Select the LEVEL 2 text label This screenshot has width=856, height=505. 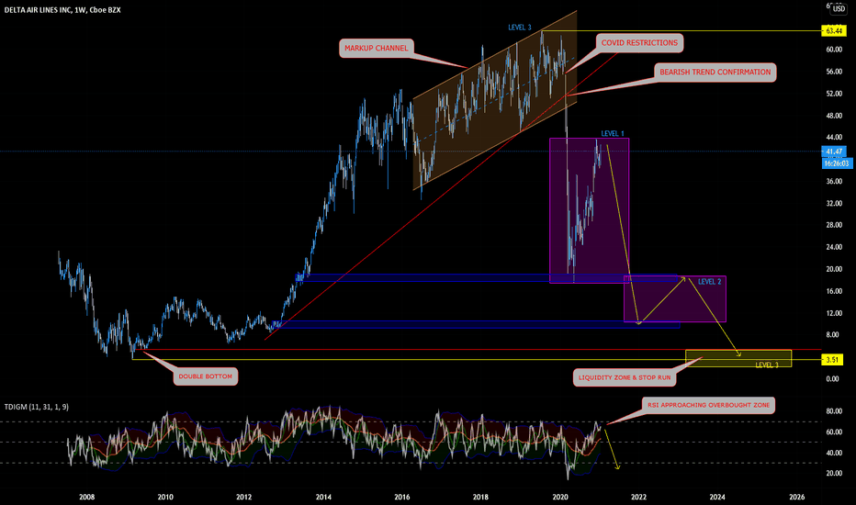pos(709,282)
